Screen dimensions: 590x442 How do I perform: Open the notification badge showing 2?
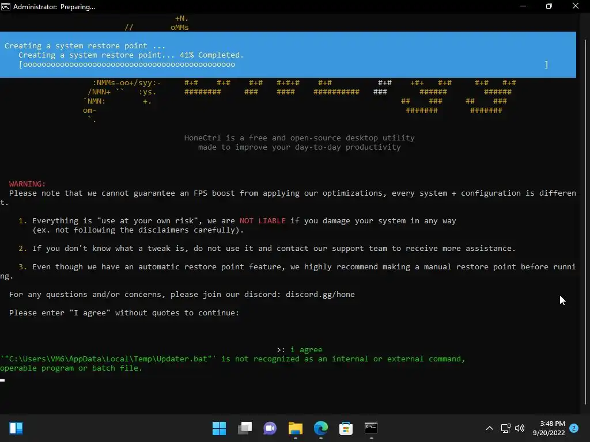(574, 428)
